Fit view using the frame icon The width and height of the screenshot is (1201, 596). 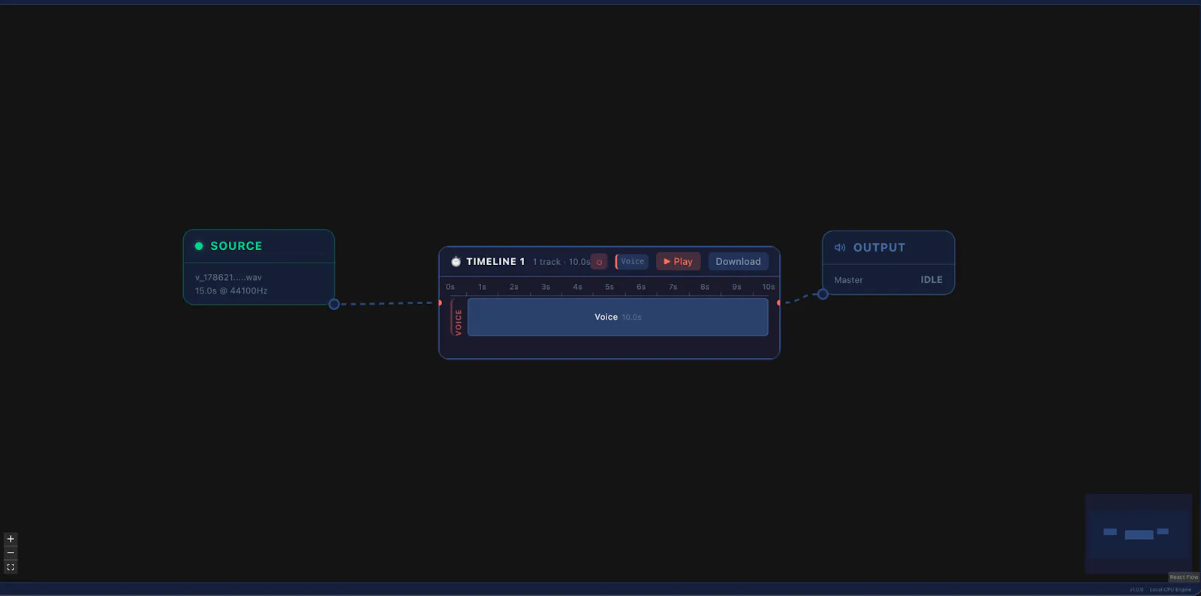(x=11, y=567)
